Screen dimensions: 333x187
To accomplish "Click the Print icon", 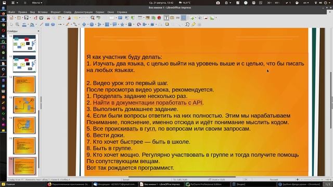I will (41, 18).
